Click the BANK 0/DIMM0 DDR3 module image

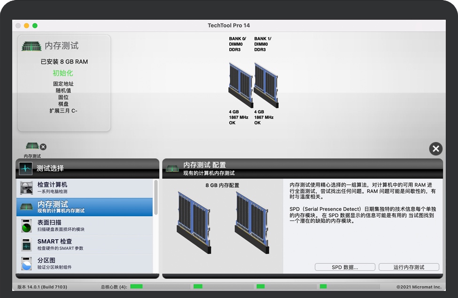click(240, 85)
